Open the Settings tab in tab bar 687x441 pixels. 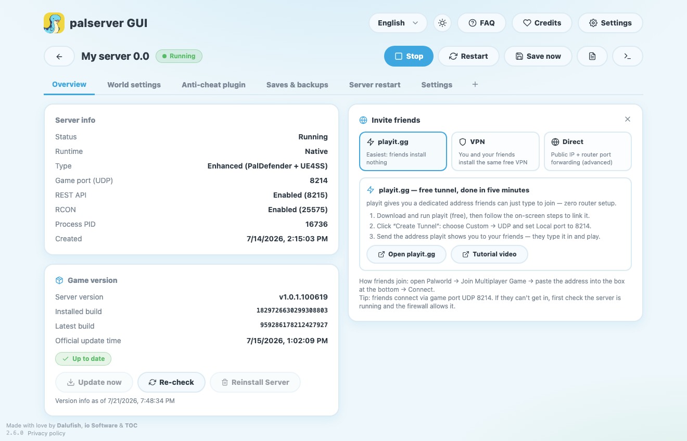pos(437,85)
